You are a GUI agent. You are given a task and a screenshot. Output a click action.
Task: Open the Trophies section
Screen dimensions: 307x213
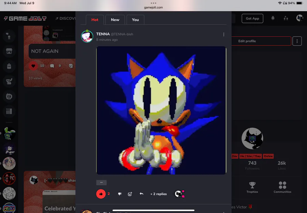[x=252, y=187]
